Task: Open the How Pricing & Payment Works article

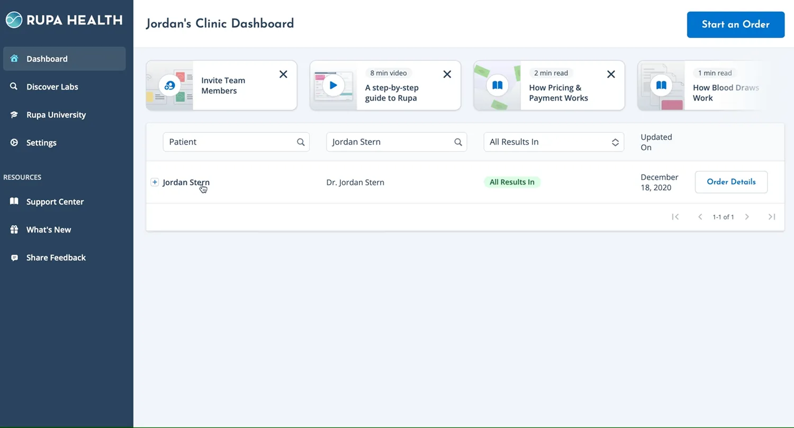Action: point(549,85)
